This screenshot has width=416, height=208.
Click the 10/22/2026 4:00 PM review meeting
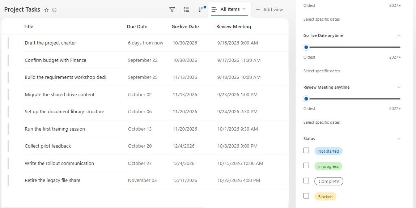[239, 181]
